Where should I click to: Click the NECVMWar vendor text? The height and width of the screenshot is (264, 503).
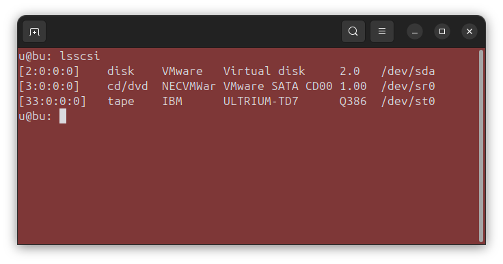(x=189, y=86)
